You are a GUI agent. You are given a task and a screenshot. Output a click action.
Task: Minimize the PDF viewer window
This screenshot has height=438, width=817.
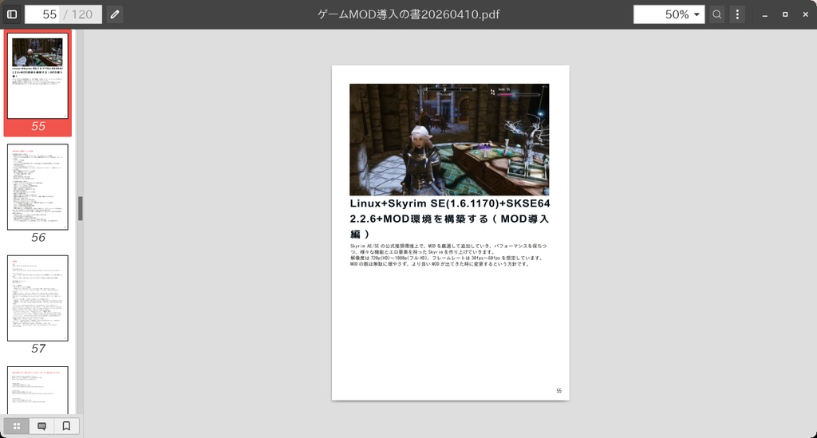(x=765, y=14)
